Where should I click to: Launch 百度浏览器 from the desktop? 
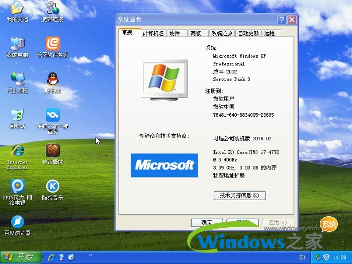click(17, 222)
